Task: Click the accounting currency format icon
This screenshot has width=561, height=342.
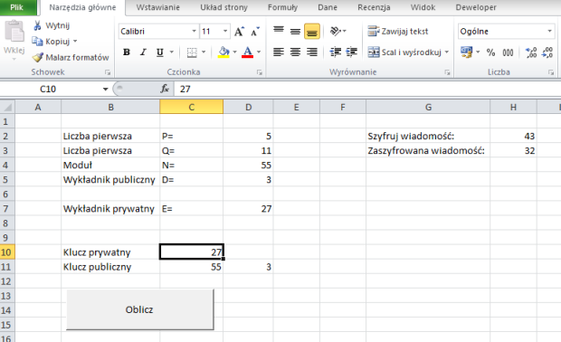Action: [467, 52]
